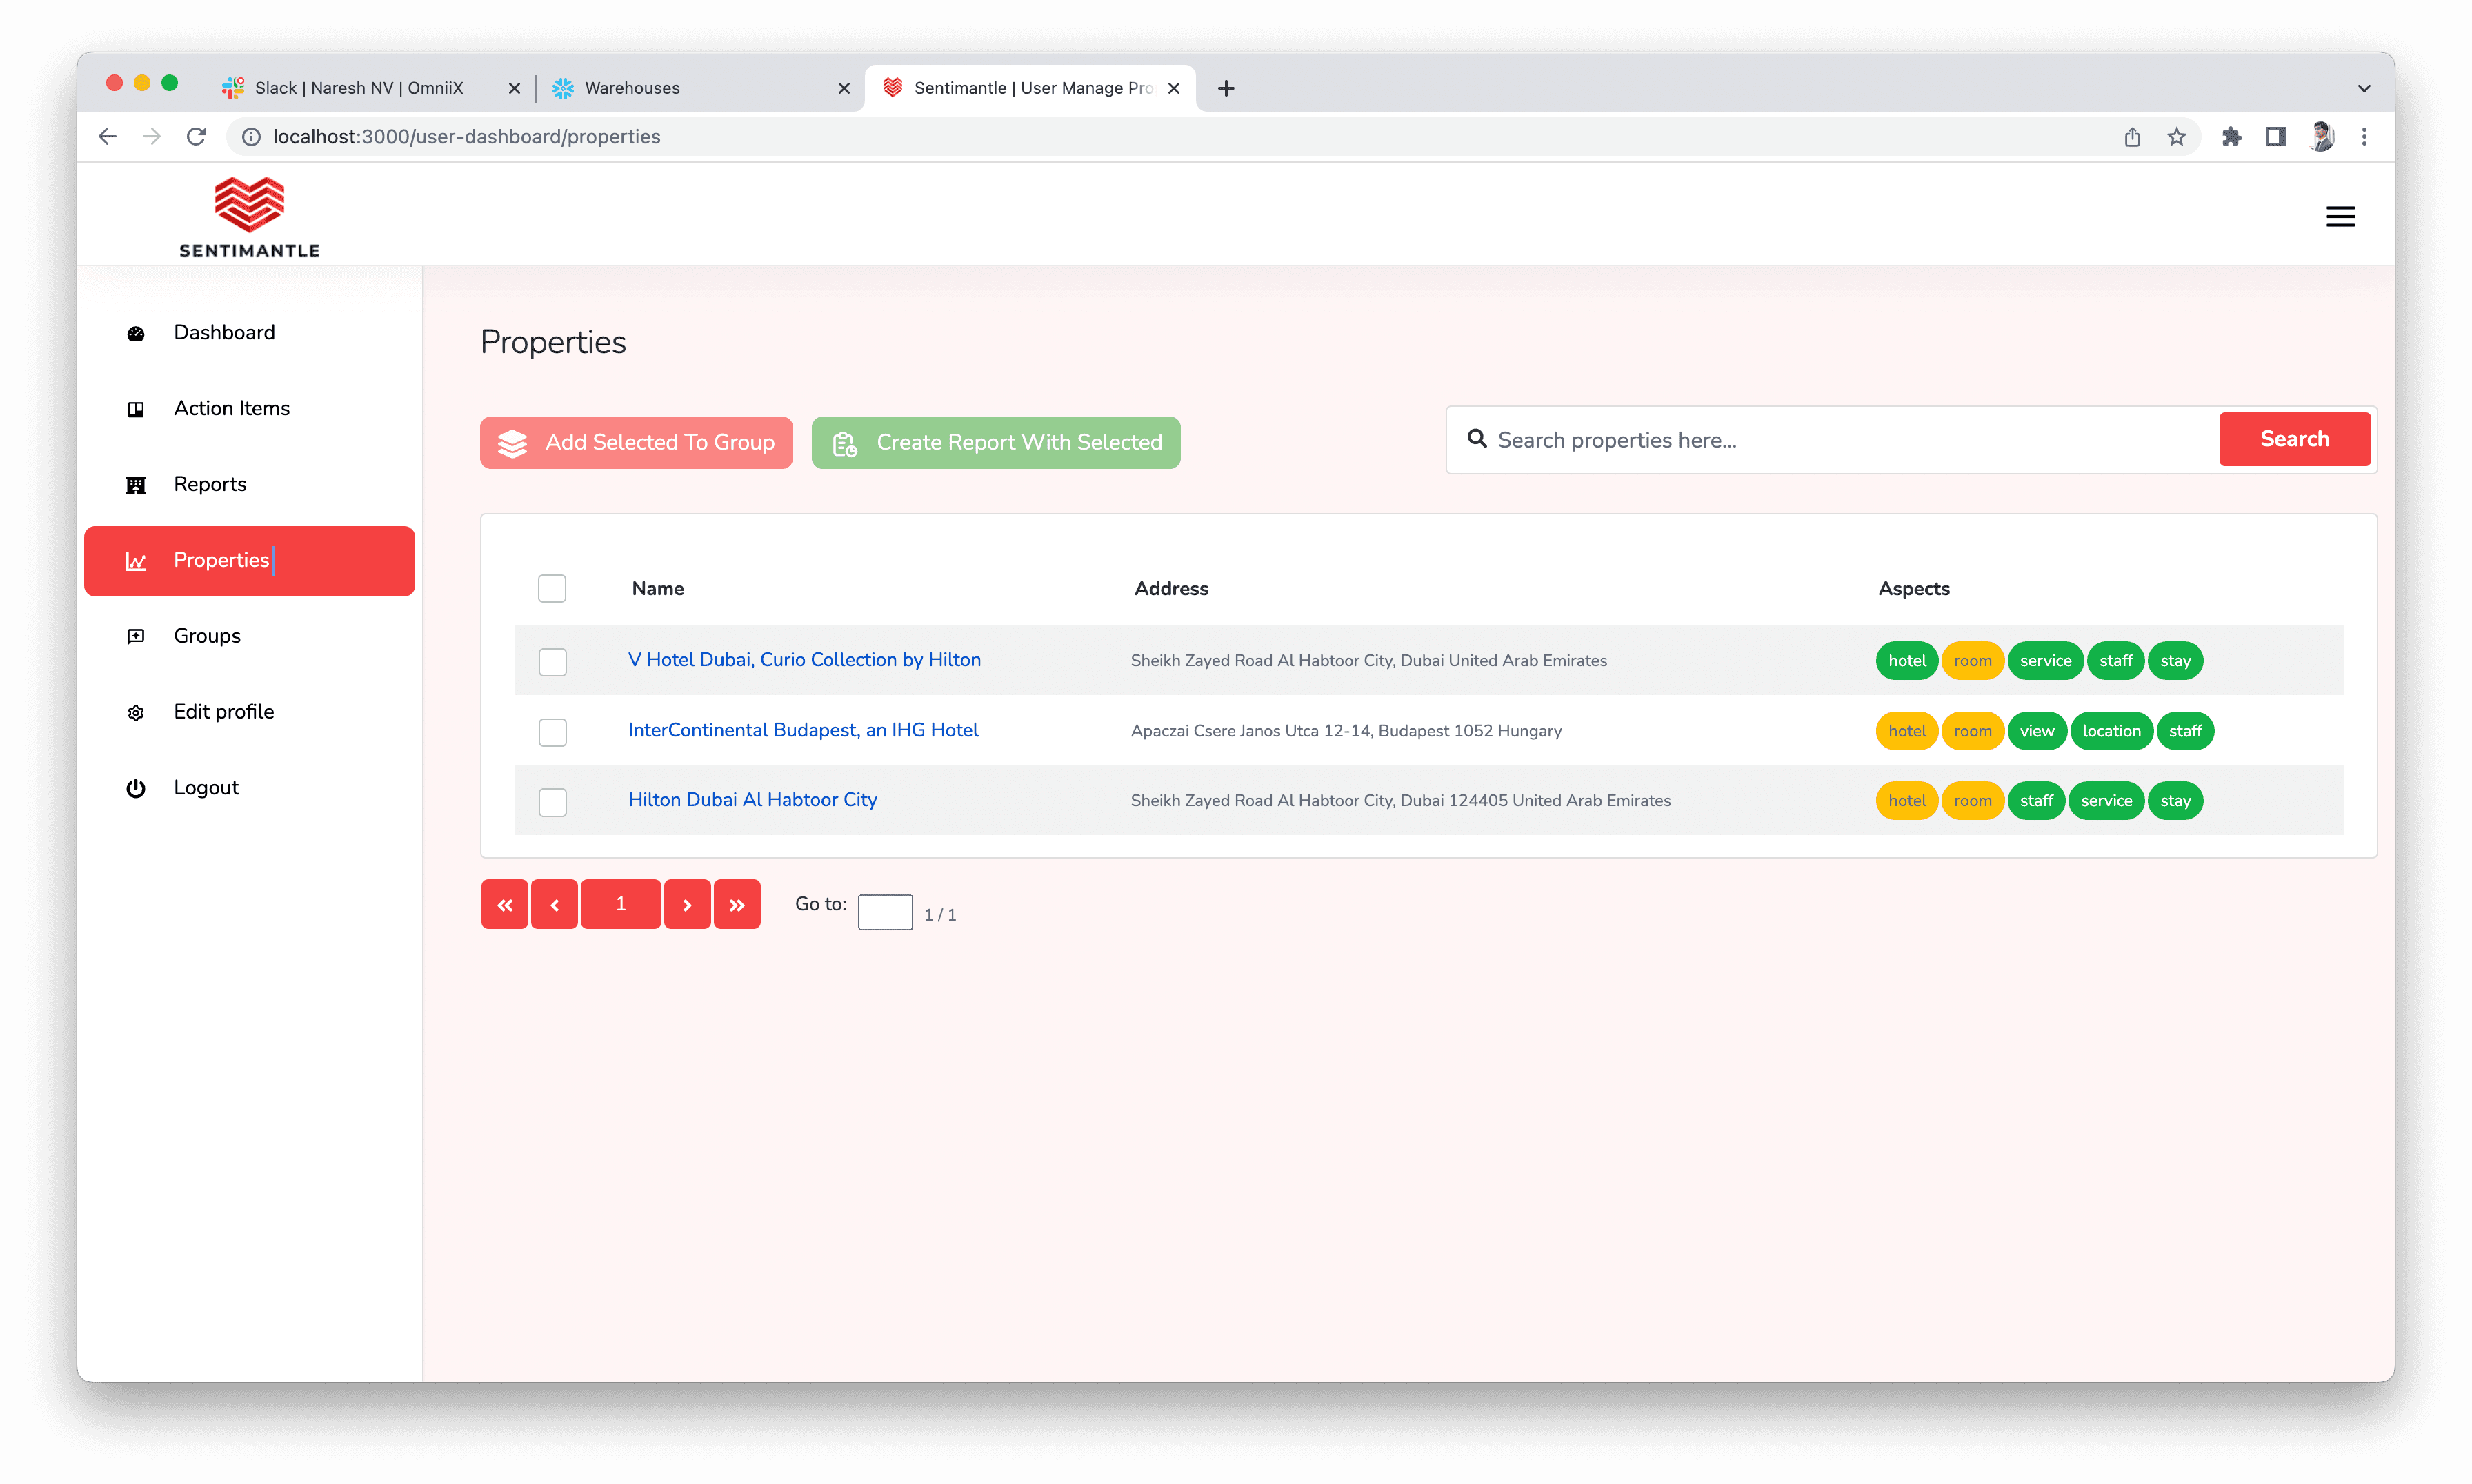The image size is (2472, 1484).
Task: Select the Reports sidebar icon
Action: [x=136, y=485]
